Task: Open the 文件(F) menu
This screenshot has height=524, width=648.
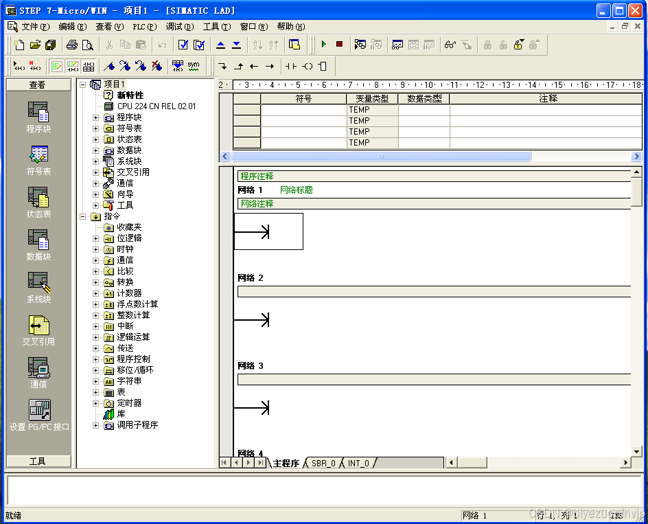Action: [36, 27]
